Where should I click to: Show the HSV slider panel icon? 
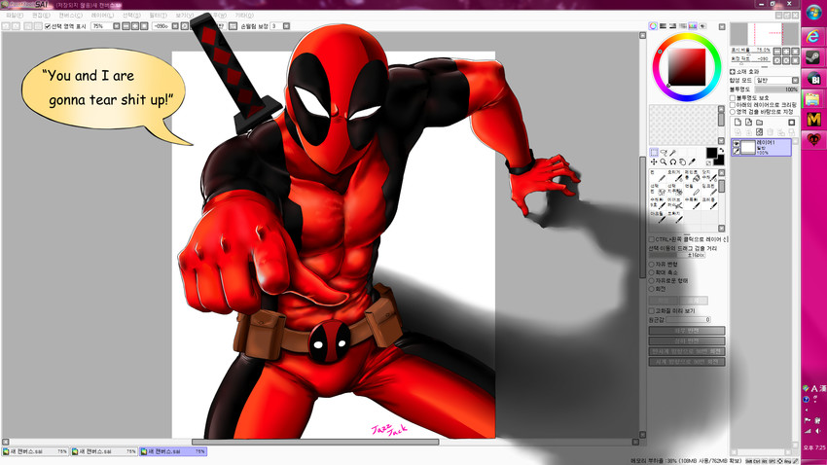[x=673, y=26]
